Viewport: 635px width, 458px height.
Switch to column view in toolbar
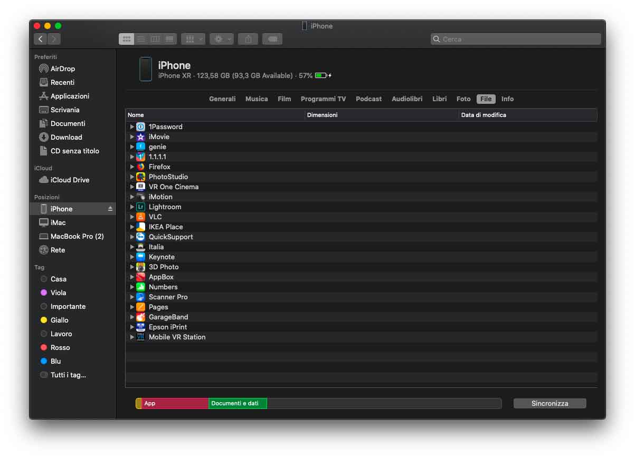point(155,39)
